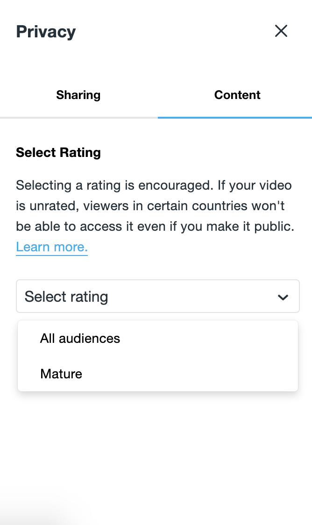The image size is (312, 525).
Task: Click the Privacy heading text
Action: 45,31
